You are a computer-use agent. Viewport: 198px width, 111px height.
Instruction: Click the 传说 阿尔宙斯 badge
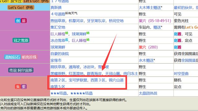click(21, 70)
